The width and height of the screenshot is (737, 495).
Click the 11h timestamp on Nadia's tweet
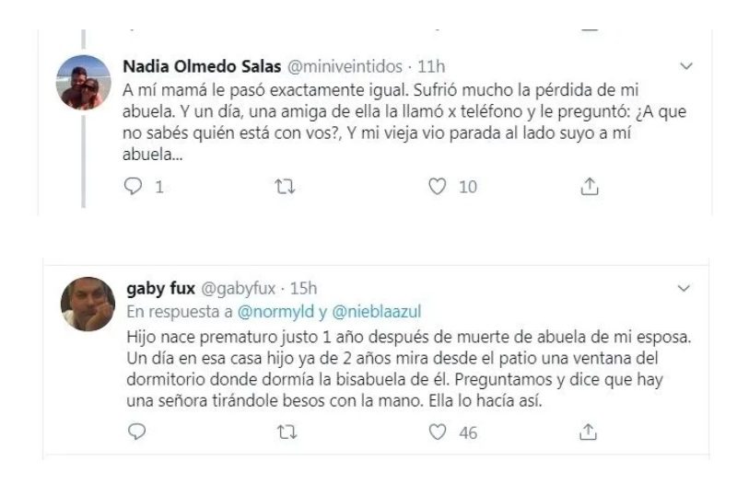coord(432,66)
